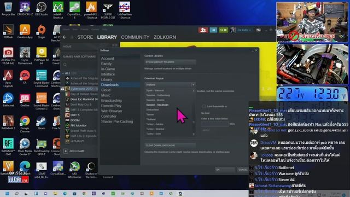Open the Recycle Bin desktop icon

click(x=8, y=9)
